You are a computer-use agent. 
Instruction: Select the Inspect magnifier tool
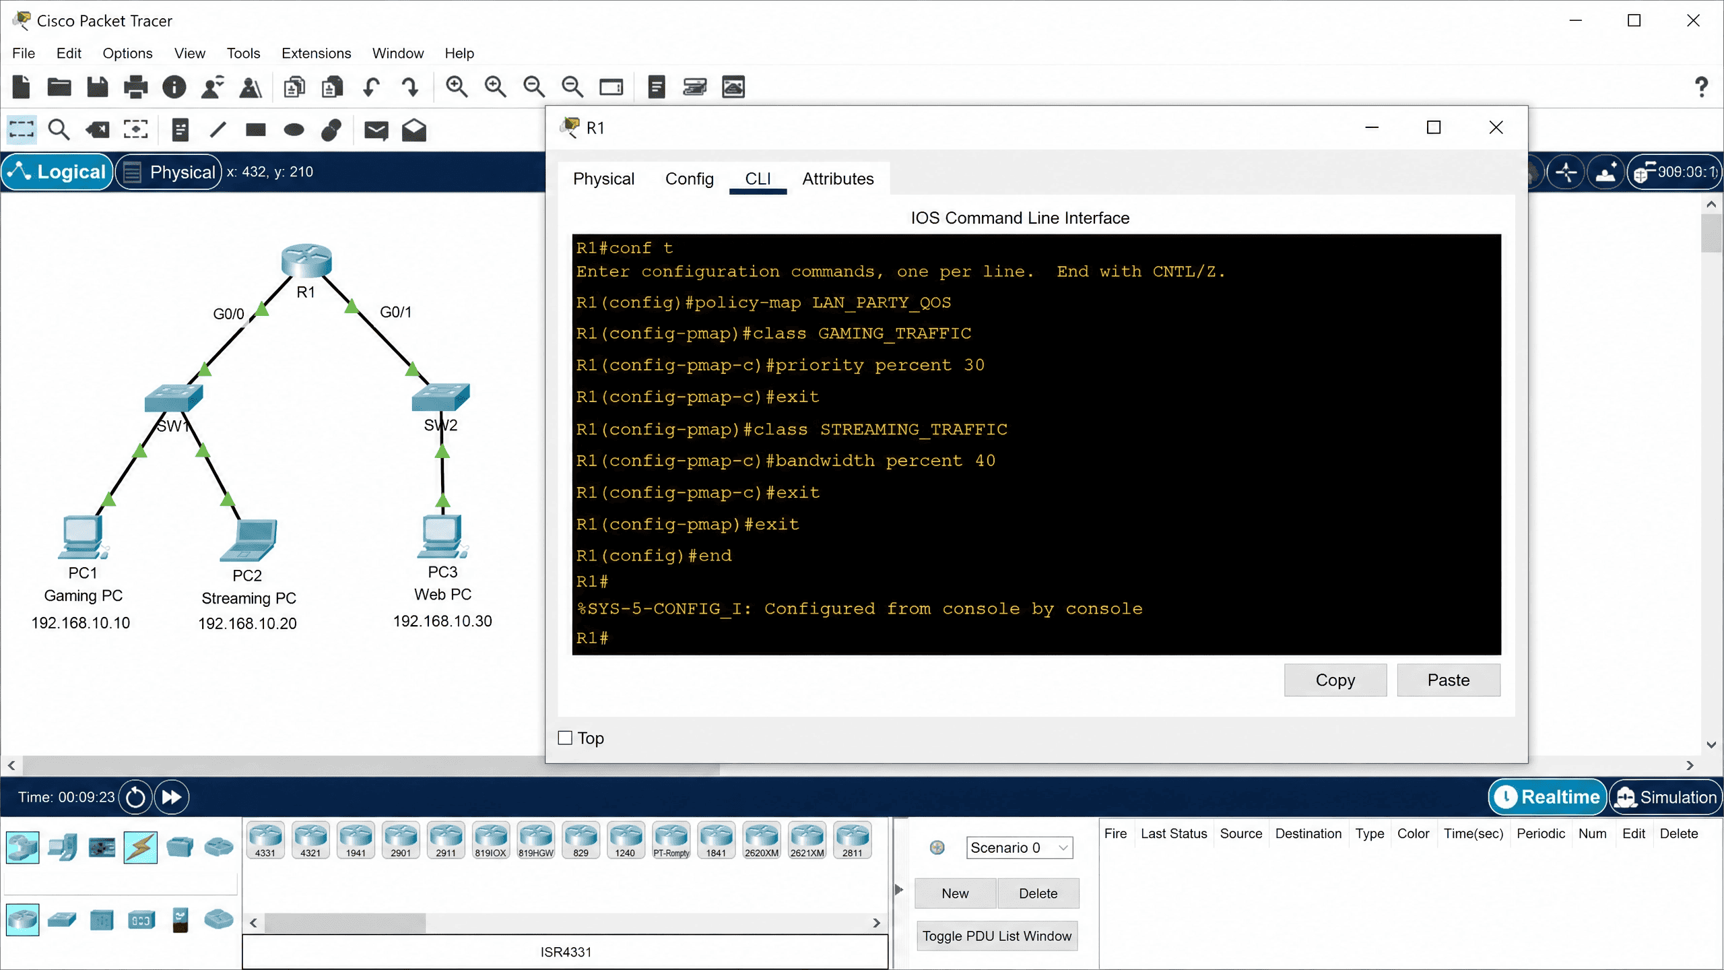pos(59,130)
